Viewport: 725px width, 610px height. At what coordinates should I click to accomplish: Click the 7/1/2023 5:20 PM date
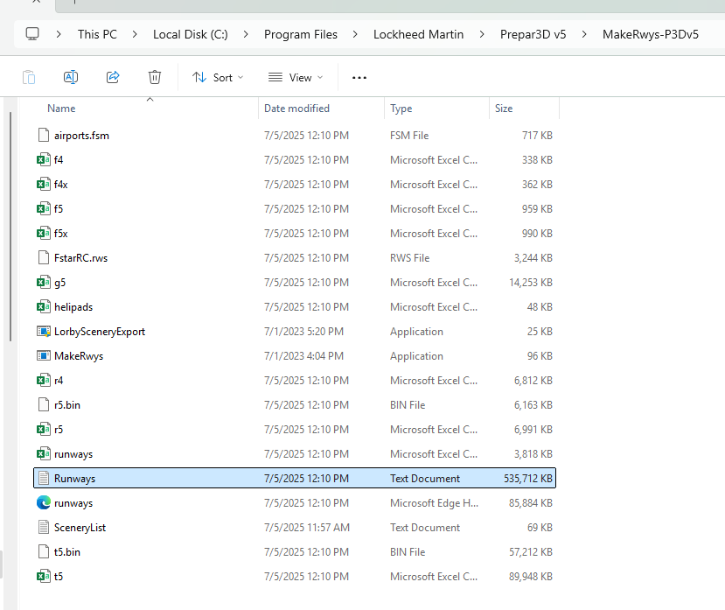click(303, 332)
